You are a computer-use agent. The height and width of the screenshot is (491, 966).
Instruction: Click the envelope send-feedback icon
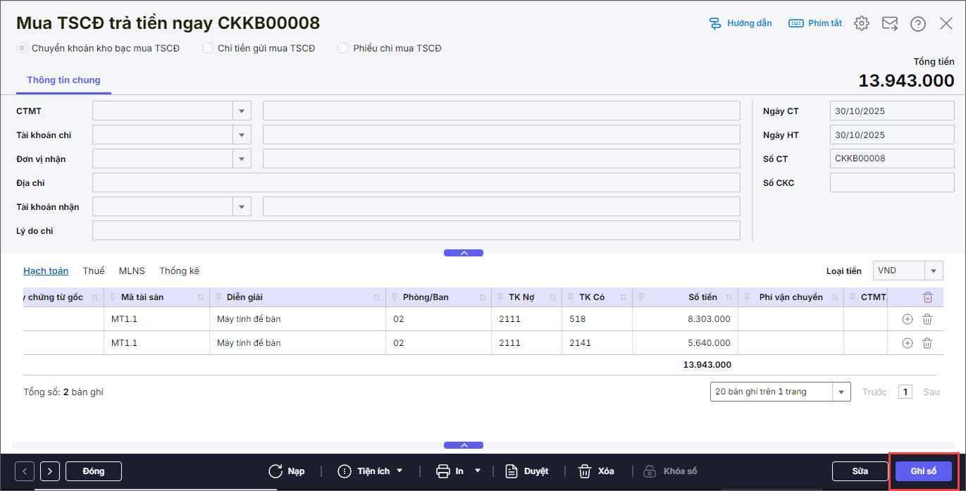click(x=890, y=23)
